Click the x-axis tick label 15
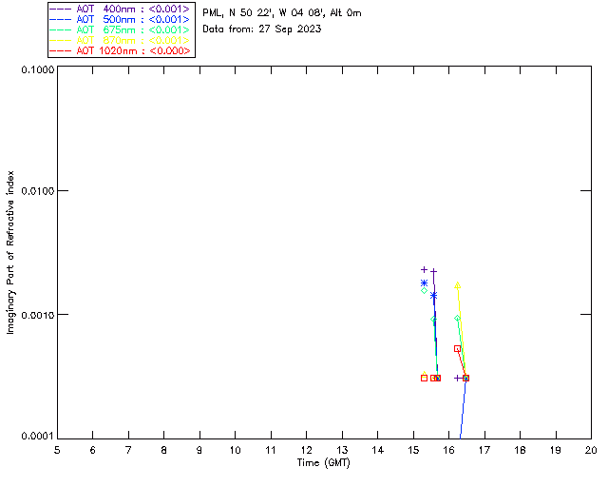 tap(413, 450)
